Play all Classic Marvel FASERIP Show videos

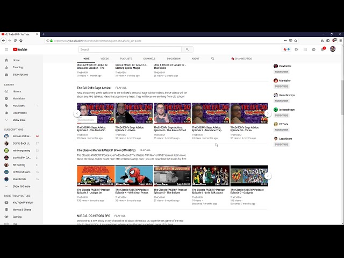click(x=145, y=150)
